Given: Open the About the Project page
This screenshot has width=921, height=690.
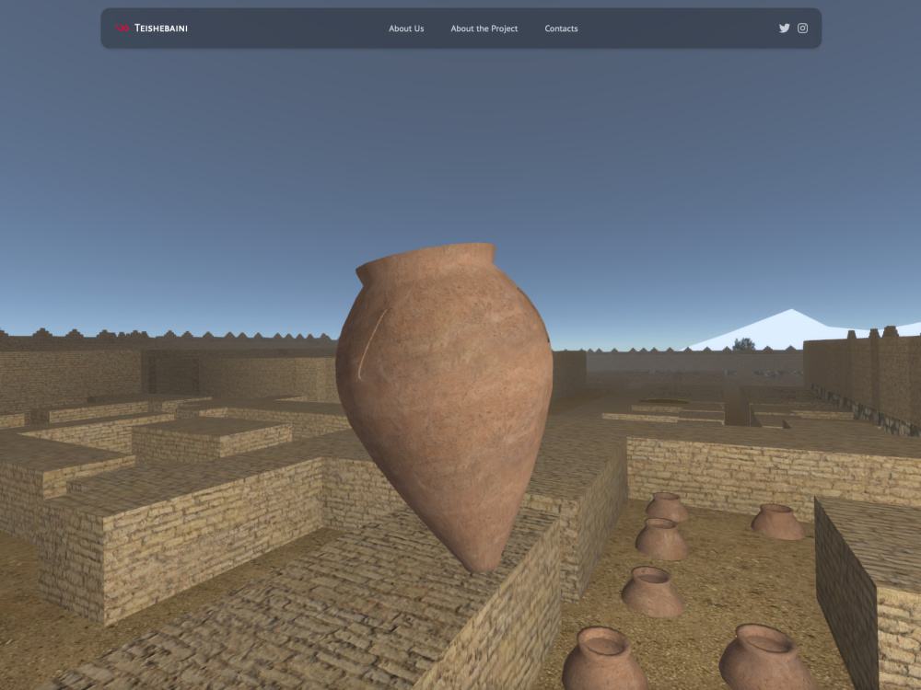Looking at the screenshot, I should (x=484, y=29).
